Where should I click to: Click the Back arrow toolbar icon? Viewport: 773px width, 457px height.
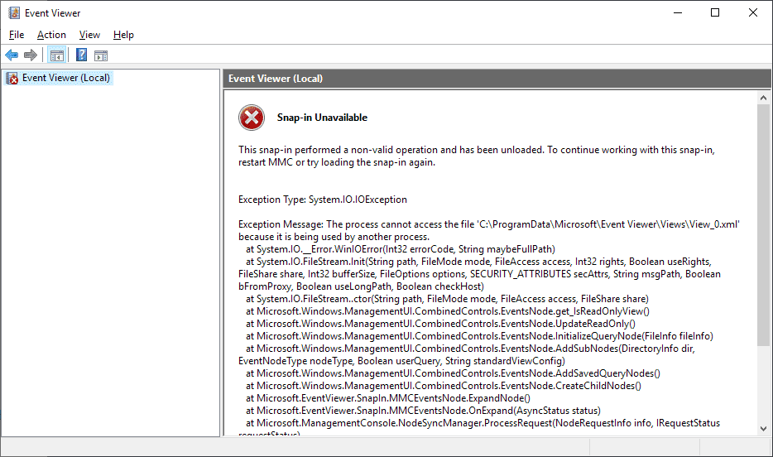point(12,55)
